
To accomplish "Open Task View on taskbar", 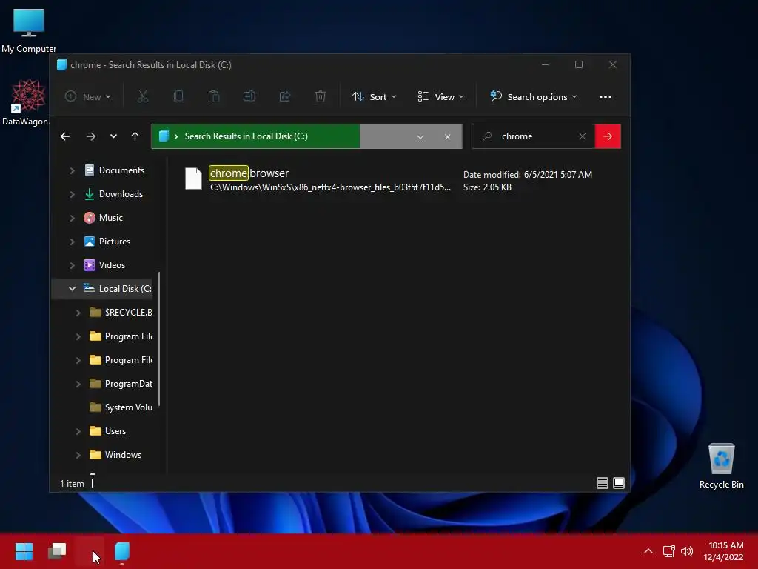I will click(57, 551).
